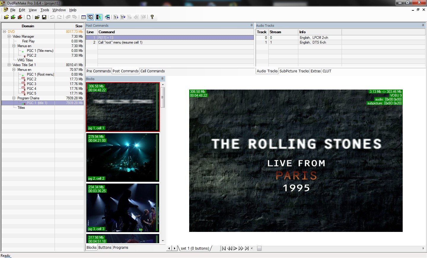This screenshot has width=427, height=258.
Task: Click the greyed edit command icon
Action: tap(130, 17)
